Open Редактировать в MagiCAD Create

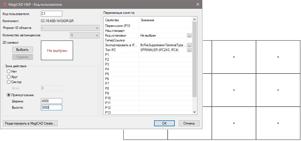click(30, 123)
